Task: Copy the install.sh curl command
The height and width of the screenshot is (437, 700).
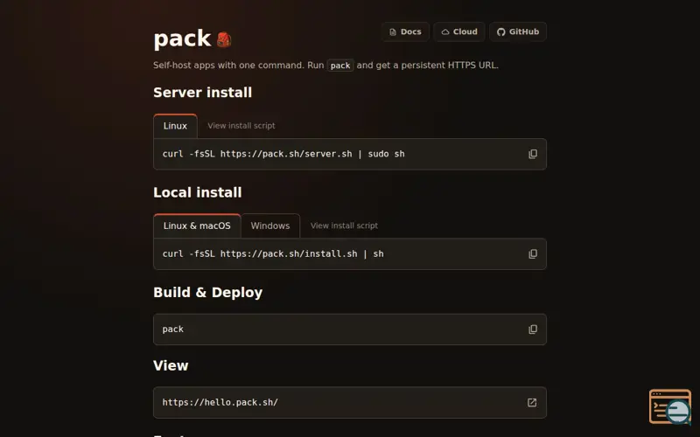Action: (x=533, y=253)
